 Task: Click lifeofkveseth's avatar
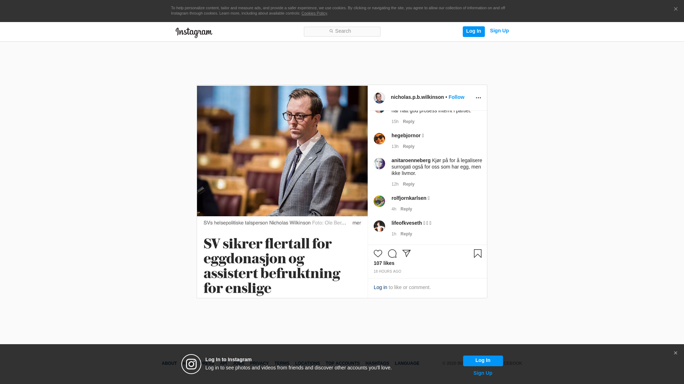click(x=379, y=226)
